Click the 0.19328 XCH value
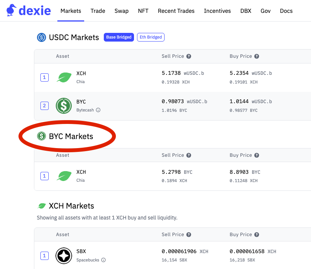This screenshot has height=269, width=311. (x=176, y=82)
